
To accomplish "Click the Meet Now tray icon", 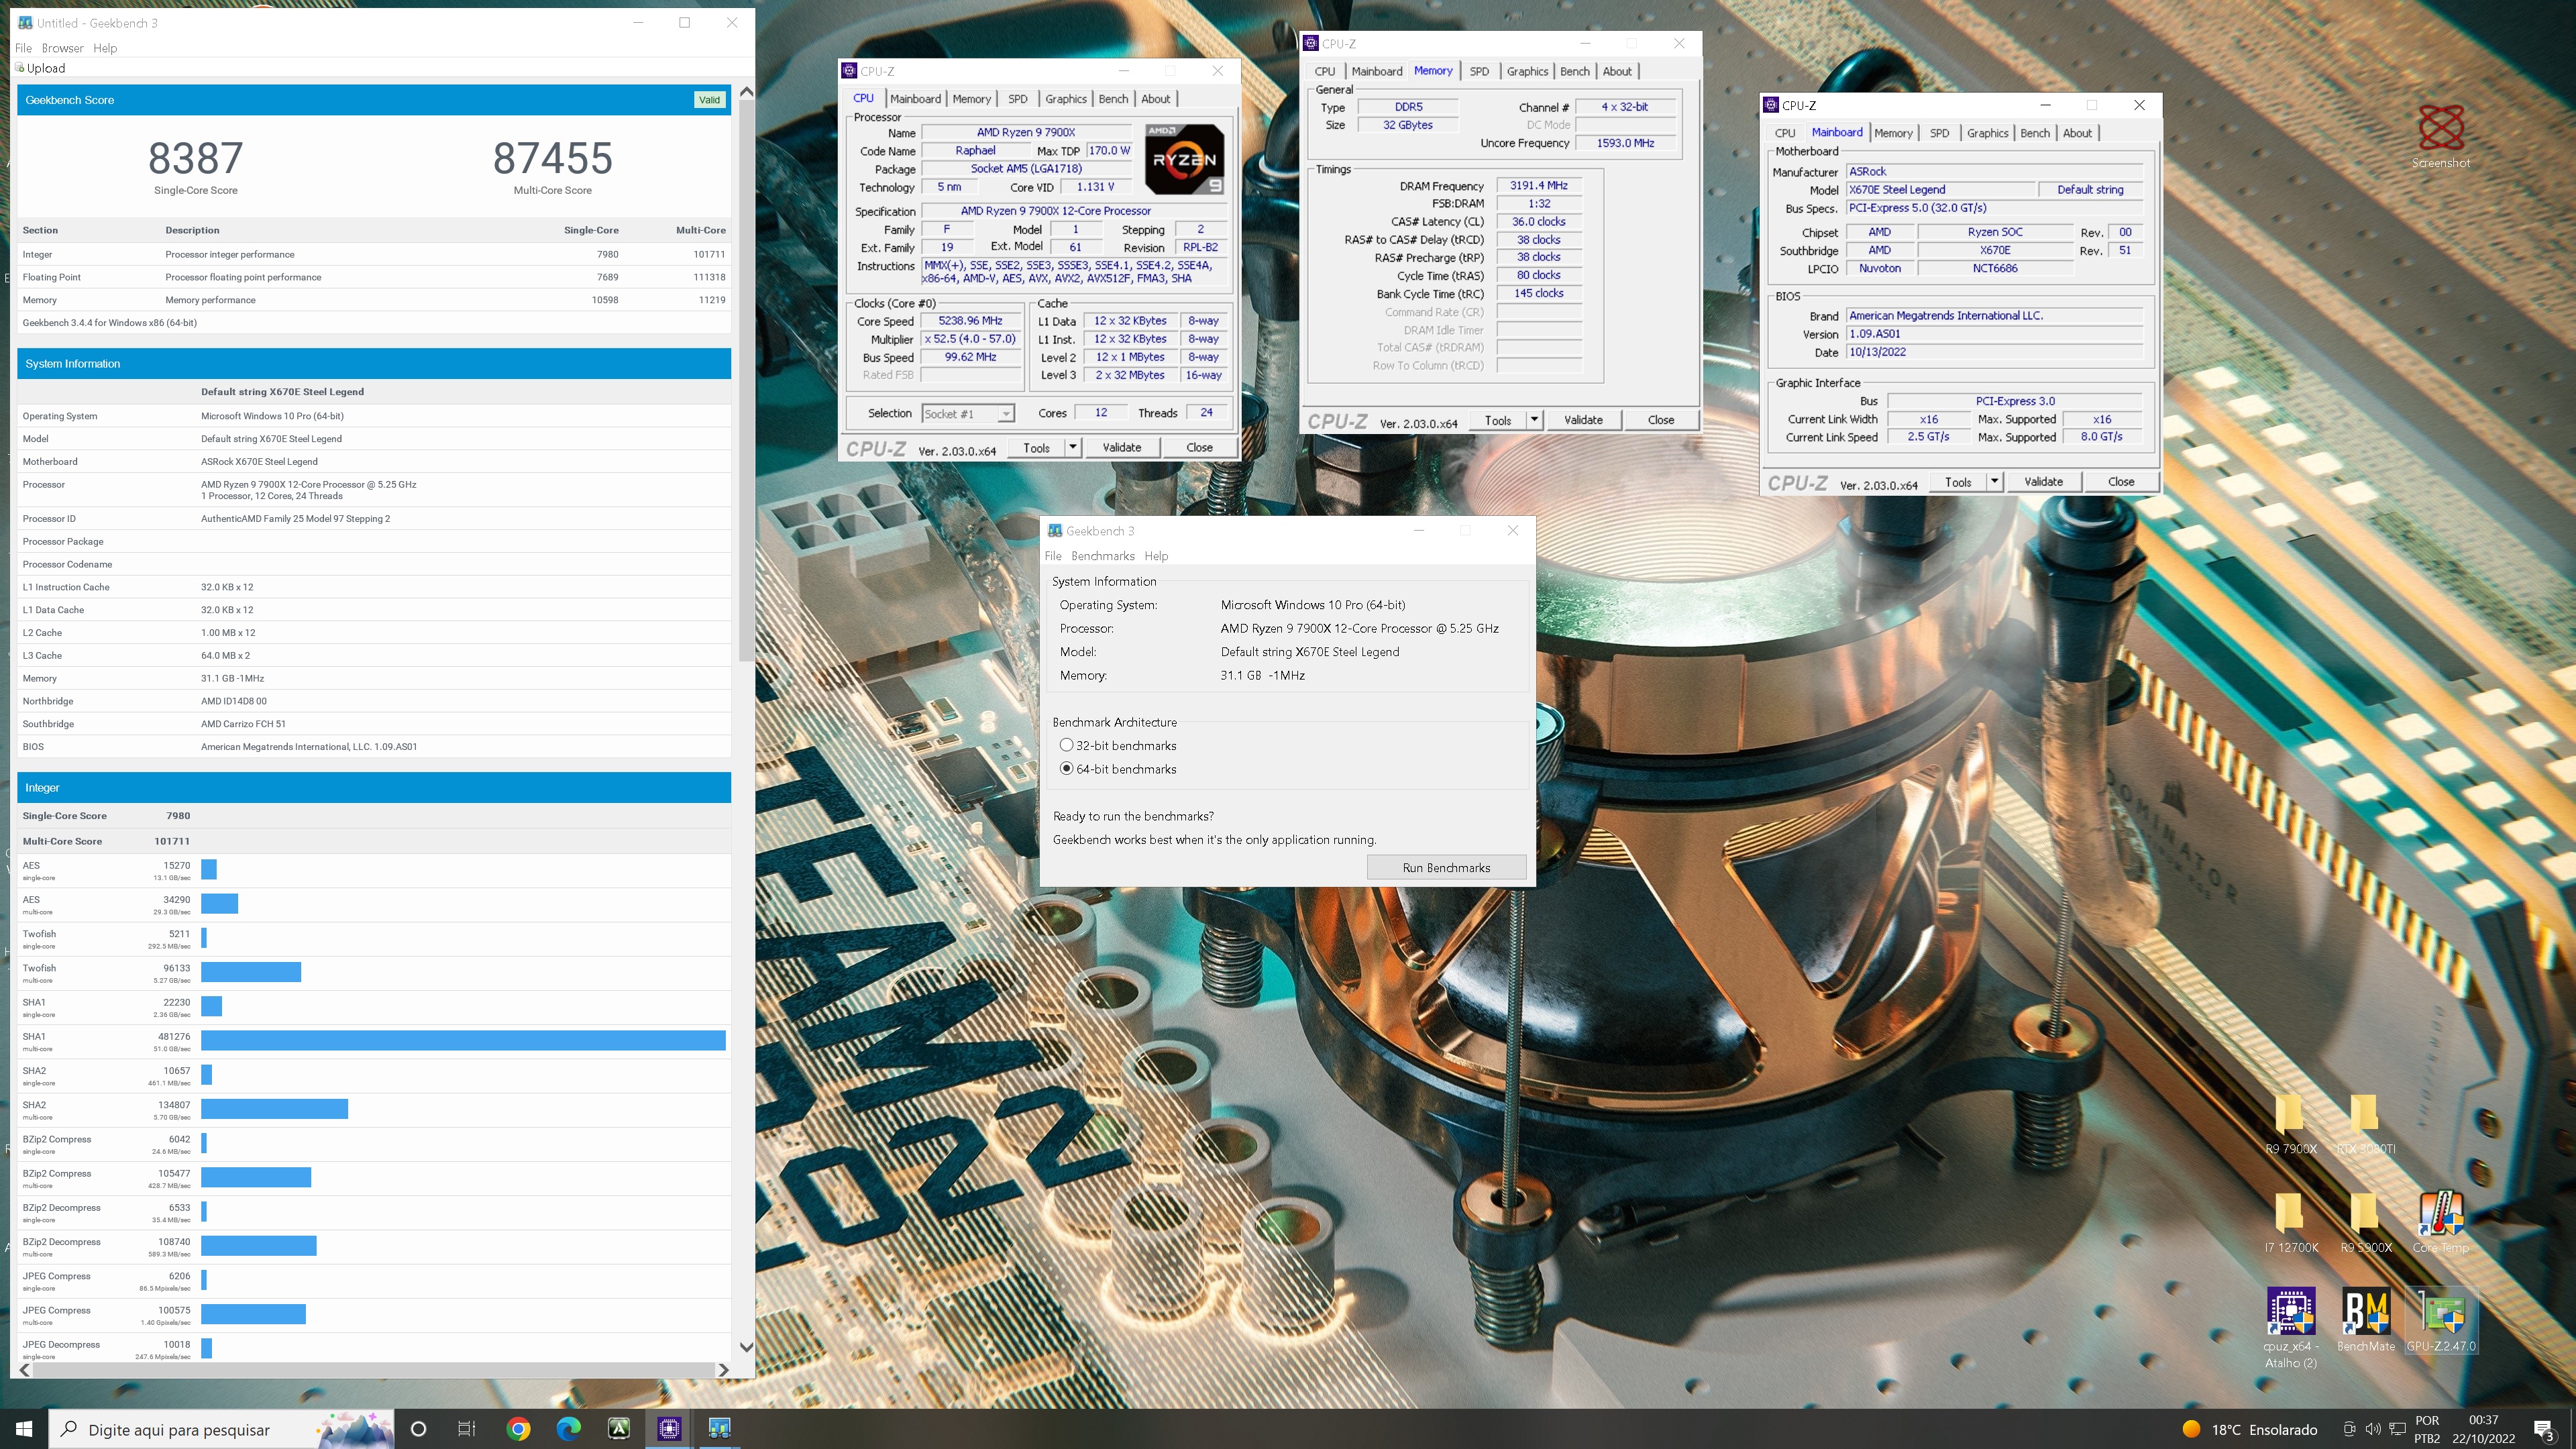I will [2349, 1429].
